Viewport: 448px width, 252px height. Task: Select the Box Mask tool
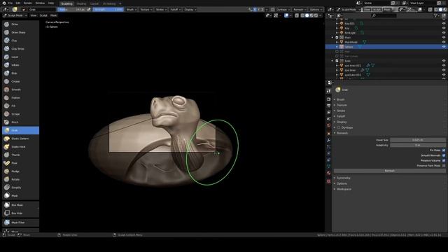pyautogui.click(x=20, y=205)
